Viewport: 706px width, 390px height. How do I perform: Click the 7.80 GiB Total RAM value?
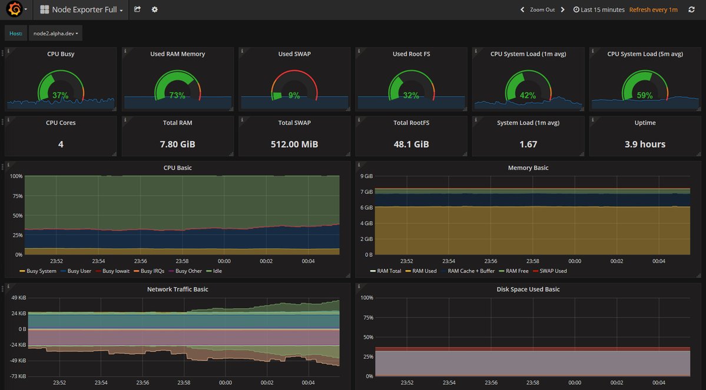pos(177,144)
